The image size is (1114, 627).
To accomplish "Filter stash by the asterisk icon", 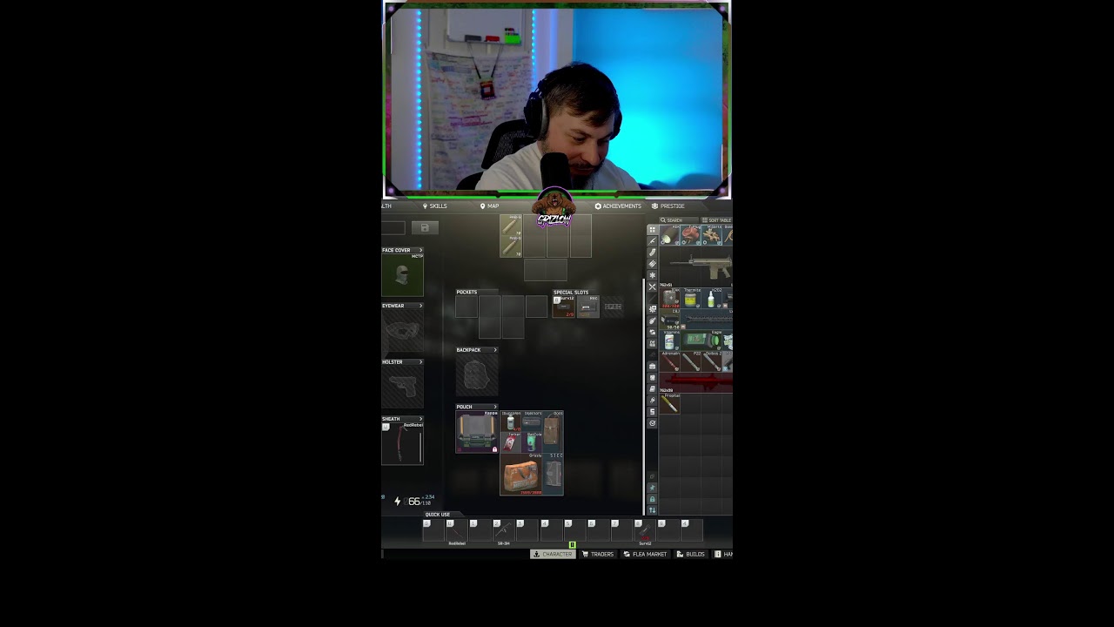I will (x=652, y=275).
